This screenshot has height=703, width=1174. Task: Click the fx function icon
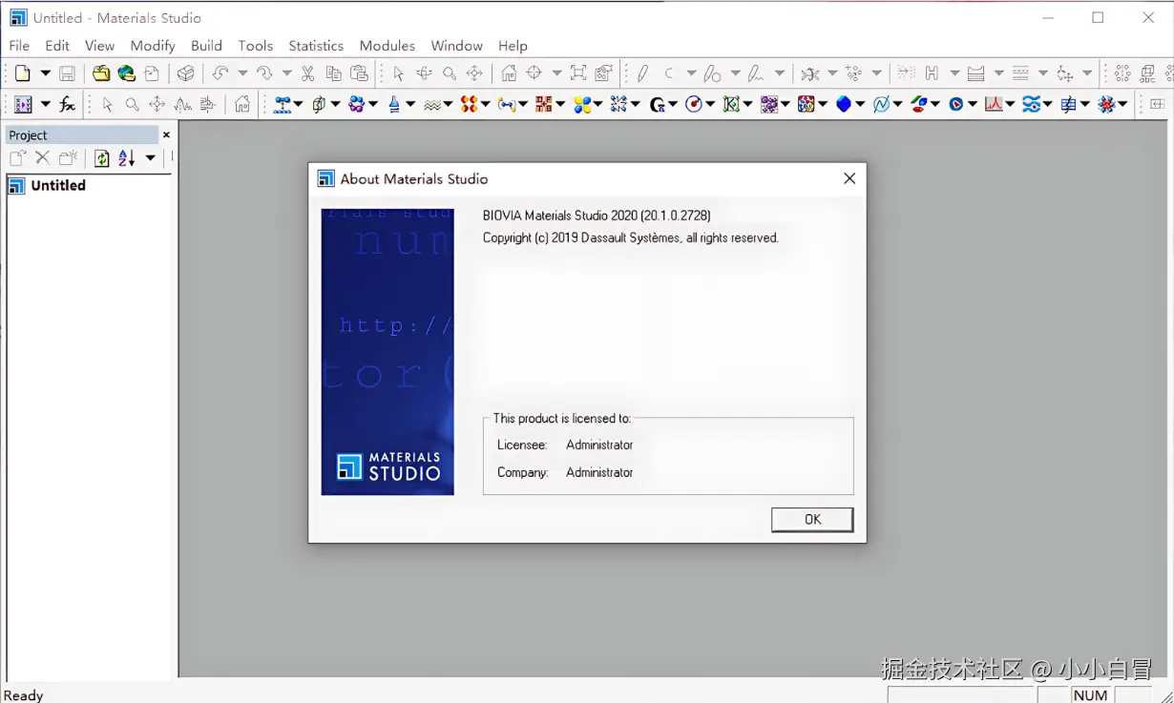point(67,105)
